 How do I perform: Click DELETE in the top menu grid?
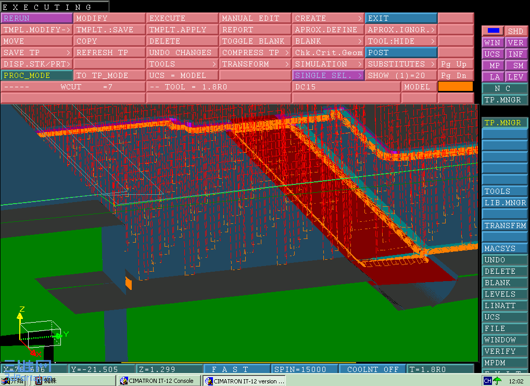point(182,41)
